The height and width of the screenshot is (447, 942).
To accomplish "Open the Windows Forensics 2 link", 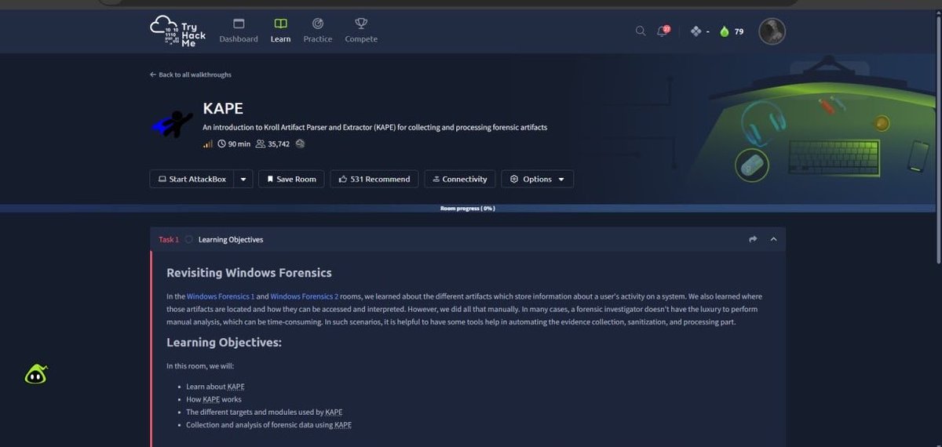I will [x=305, y=296].
